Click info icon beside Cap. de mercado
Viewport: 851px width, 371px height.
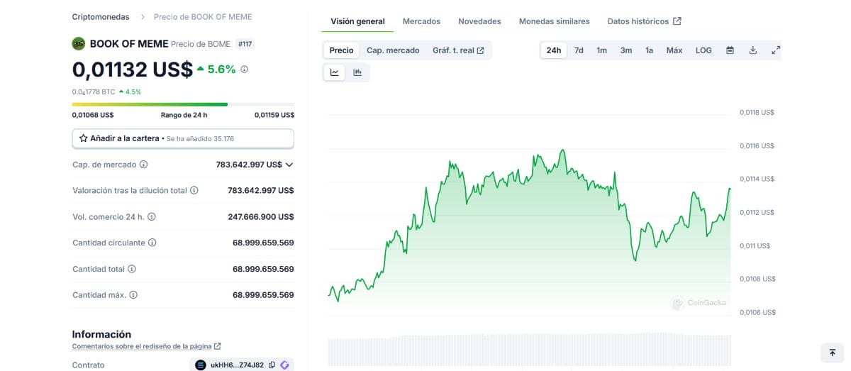coord(144,165)
